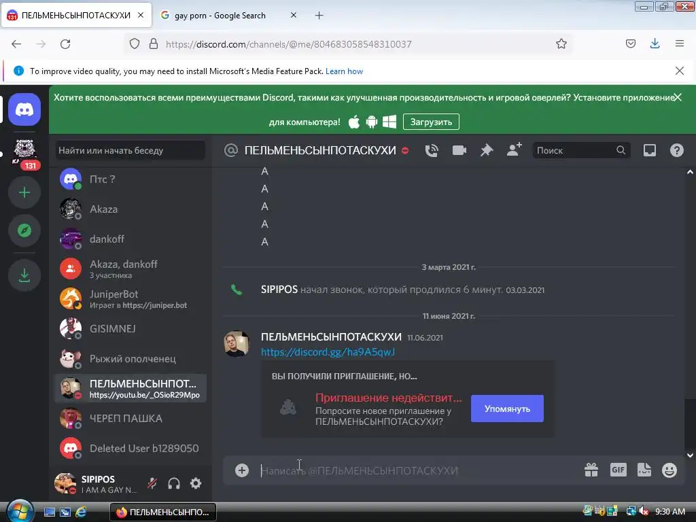Click browser address bar URL
The image size is (696, 522).
point(288,44)
